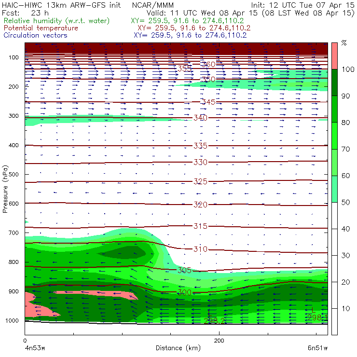
Task: Click the blue XY coordinates line
Action: click(190, 35)
